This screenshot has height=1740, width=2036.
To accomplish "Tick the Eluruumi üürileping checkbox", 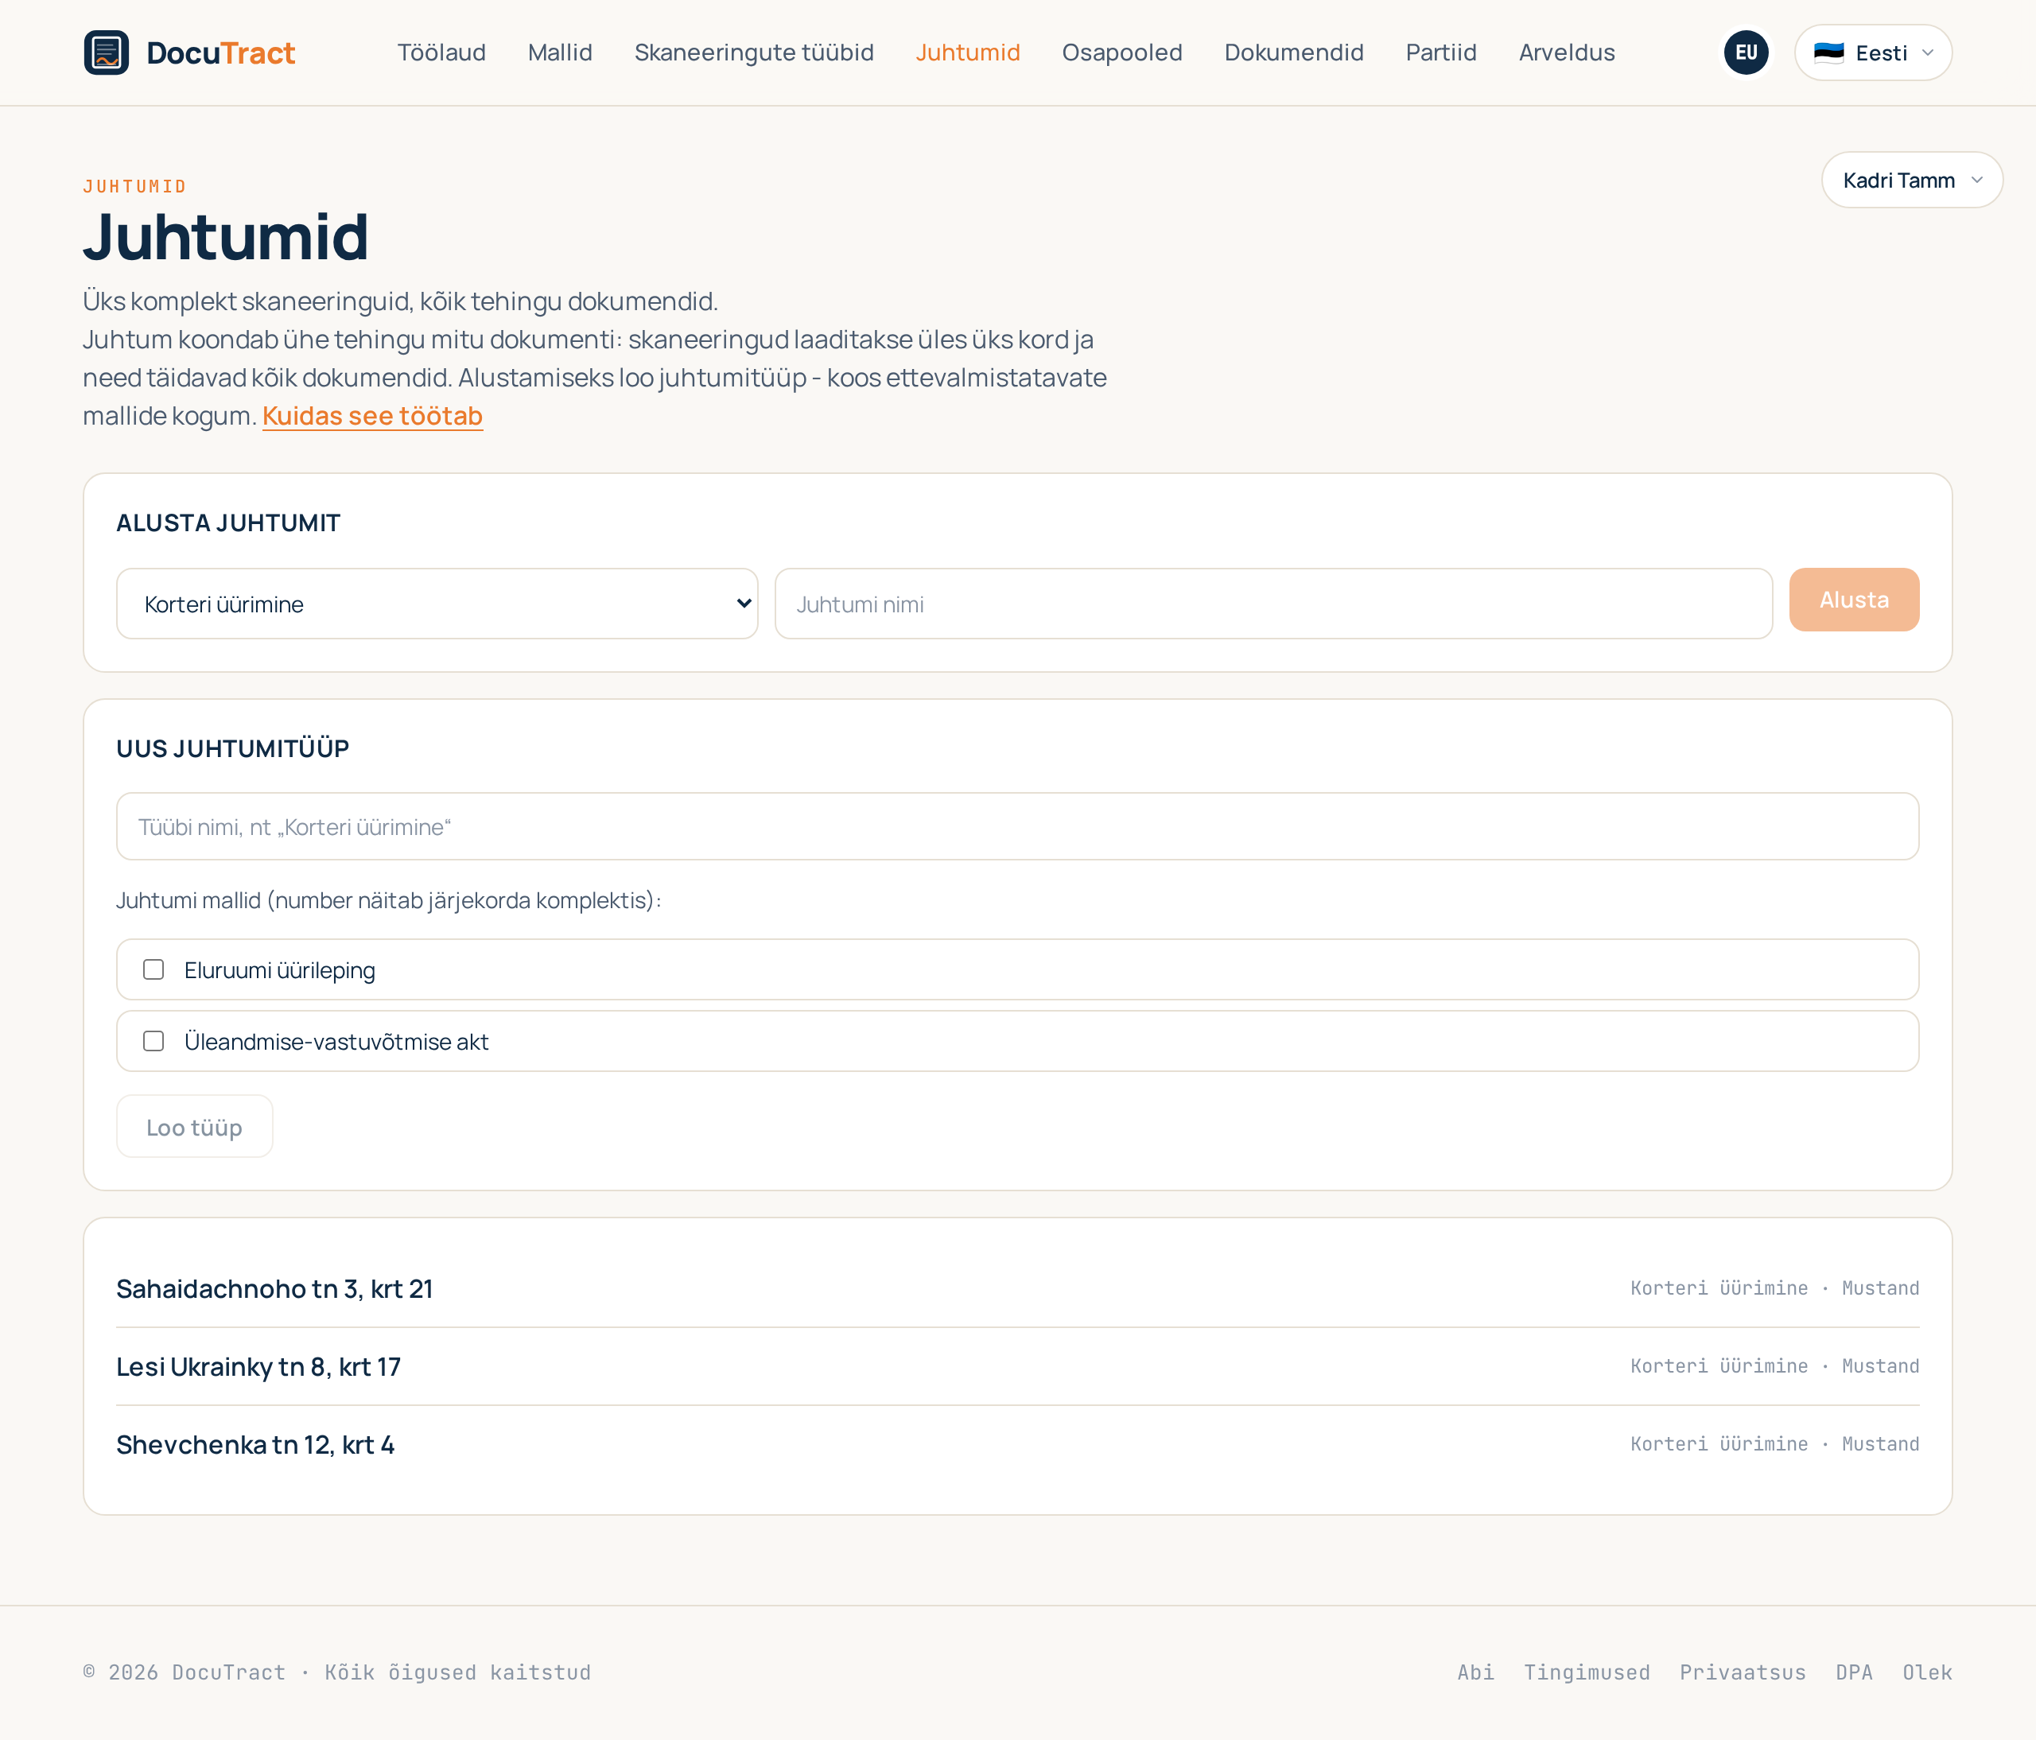I will click(153, 969).
